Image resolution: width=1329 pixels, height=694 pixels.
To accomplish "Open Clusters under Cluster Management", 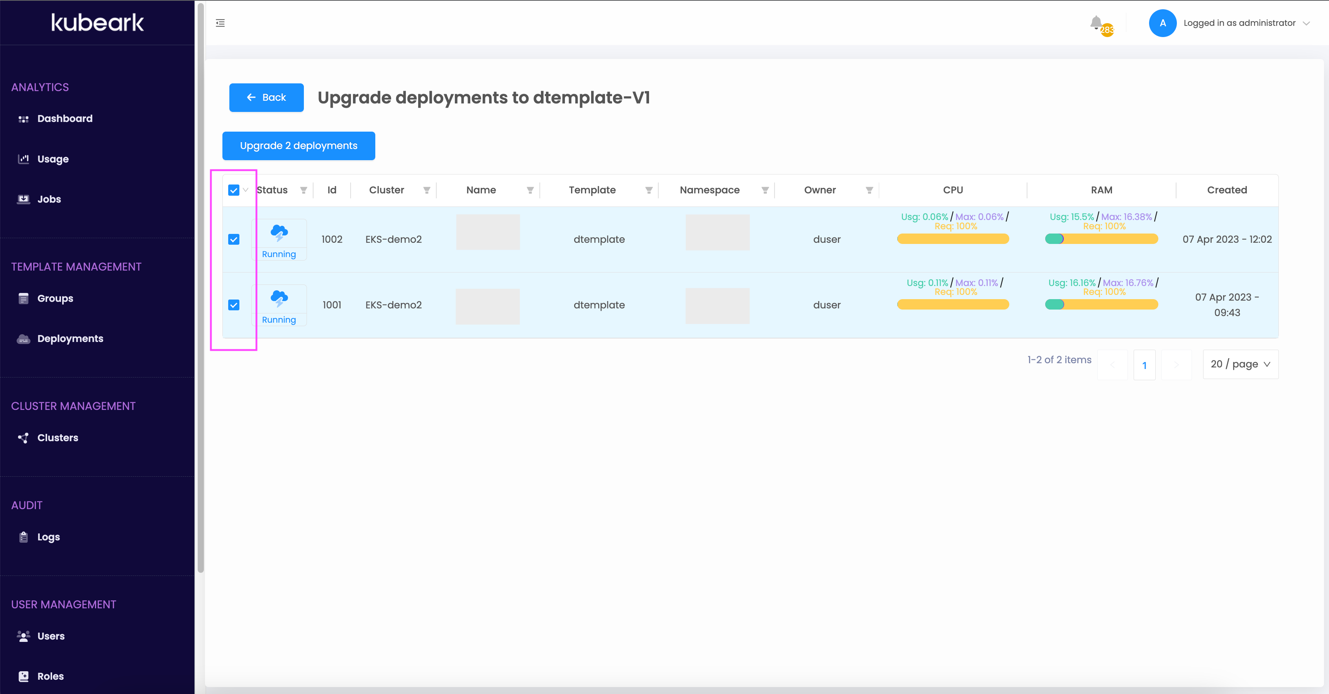I will point(57,437).
